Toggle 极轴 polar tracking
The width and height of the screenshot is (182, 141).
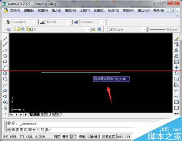click(82, 137)
